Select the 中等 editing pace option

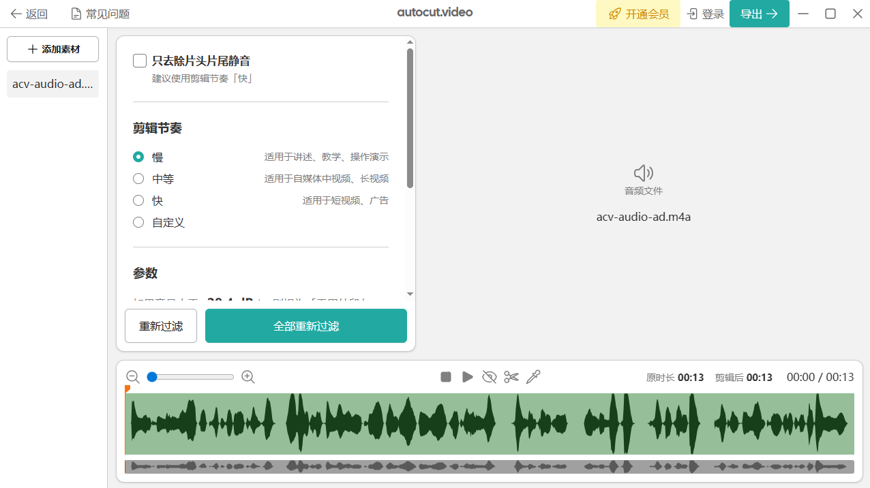(138, 179)
